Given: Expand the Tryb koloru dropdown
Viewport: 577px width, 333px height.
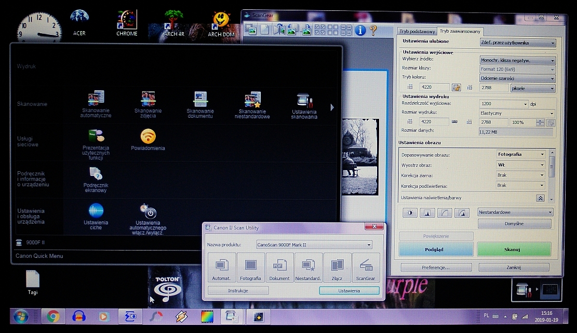Looking at the screenshot, I should [517, 78].
